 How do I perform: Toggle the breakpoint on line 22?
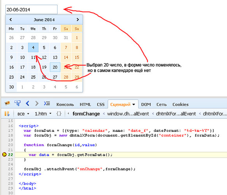(5, 154)
